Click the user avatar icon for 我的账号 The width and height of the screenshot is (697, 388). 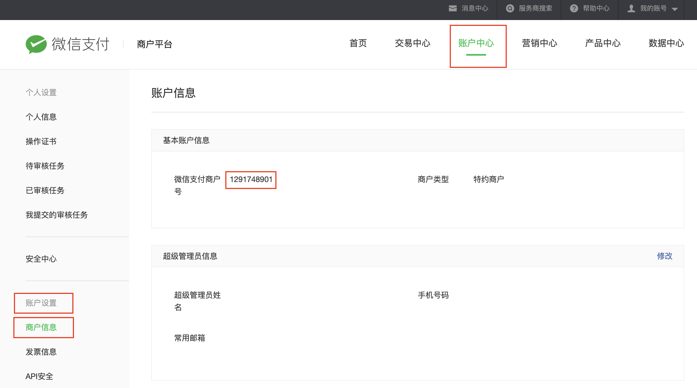coord(631,8)
